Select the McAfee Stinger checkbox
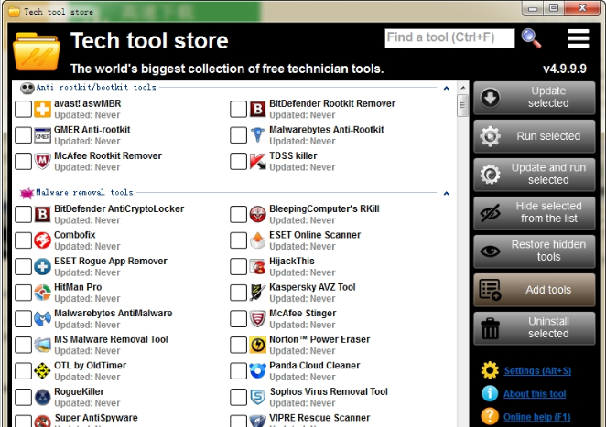 click(x=238, y=319)
